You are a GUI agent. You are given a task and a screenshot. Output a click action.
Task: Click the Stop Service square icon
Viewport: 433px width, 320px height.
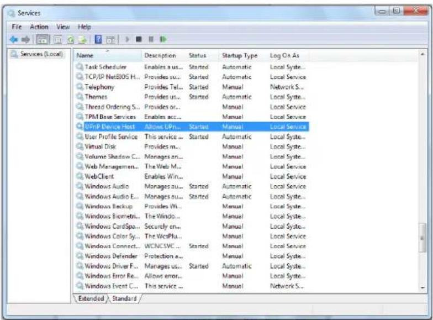pos(139,39)
